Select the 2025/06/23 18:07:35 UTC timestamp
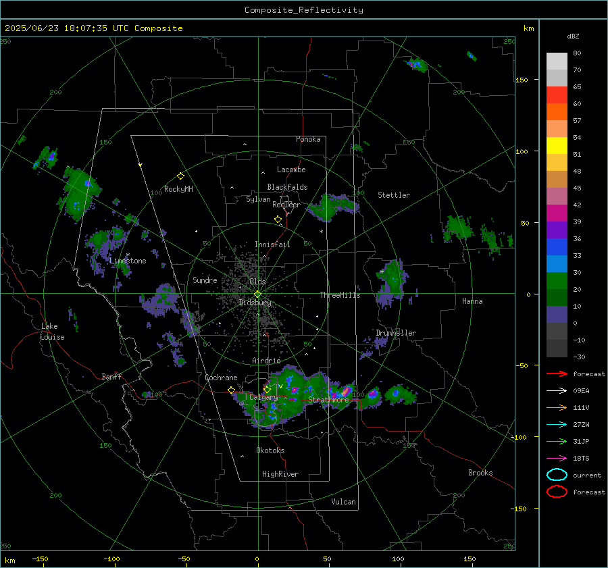 click(61, 28)
